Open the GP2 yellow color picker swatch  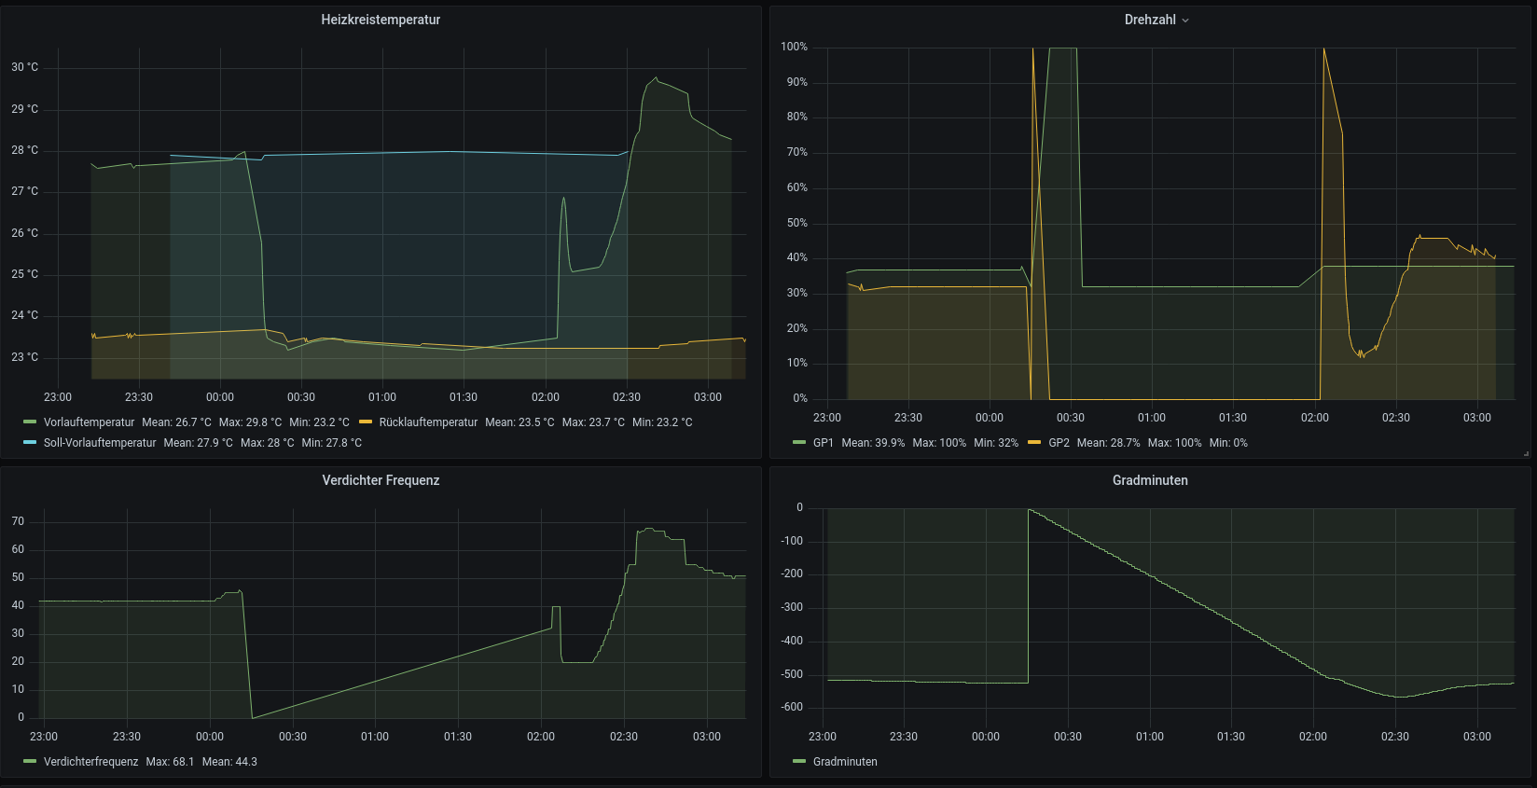pos(1034,443)
